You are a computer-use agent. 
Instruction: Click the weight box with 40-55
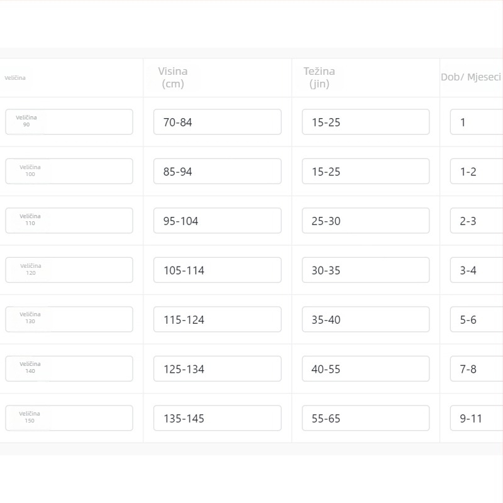[366, 369]
